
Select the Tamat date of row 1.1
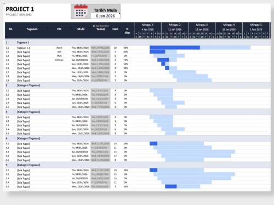100,48
